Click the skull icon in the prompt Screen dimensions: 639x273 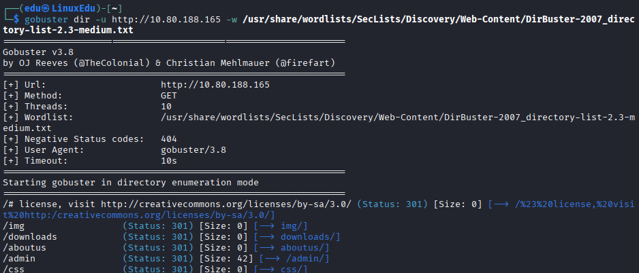pos(46,9)
